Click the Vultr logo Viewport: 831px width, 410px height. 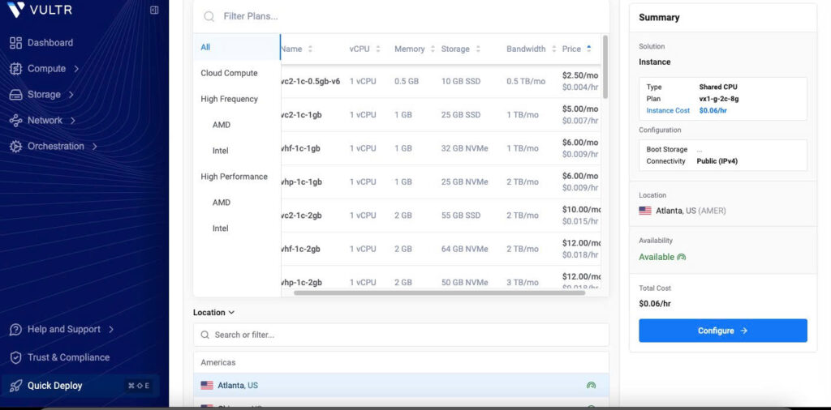(x=39, y=10)
